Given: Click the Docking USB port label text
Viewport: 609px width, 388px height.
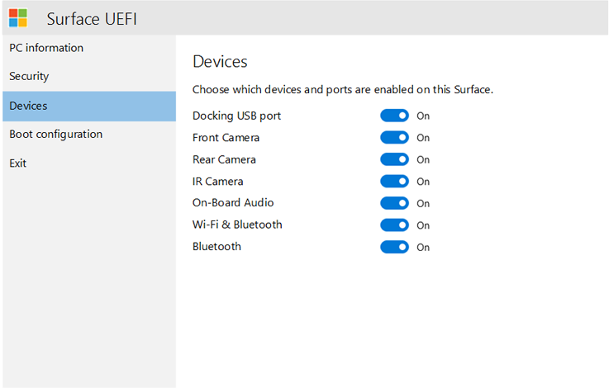Looking at the screenshot, I should tap(236, 116).
